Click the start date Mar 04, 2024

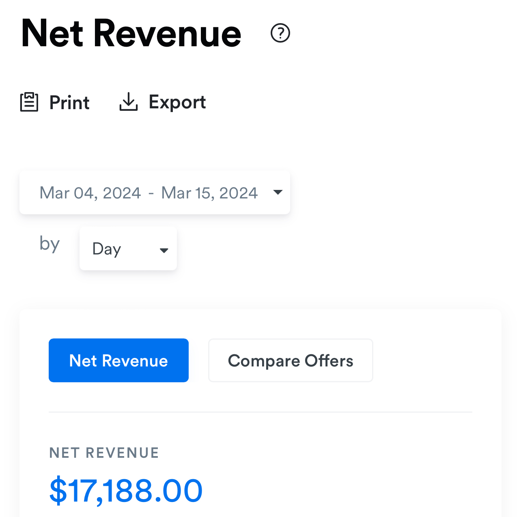pyautogui.click(x=90, y=193)
